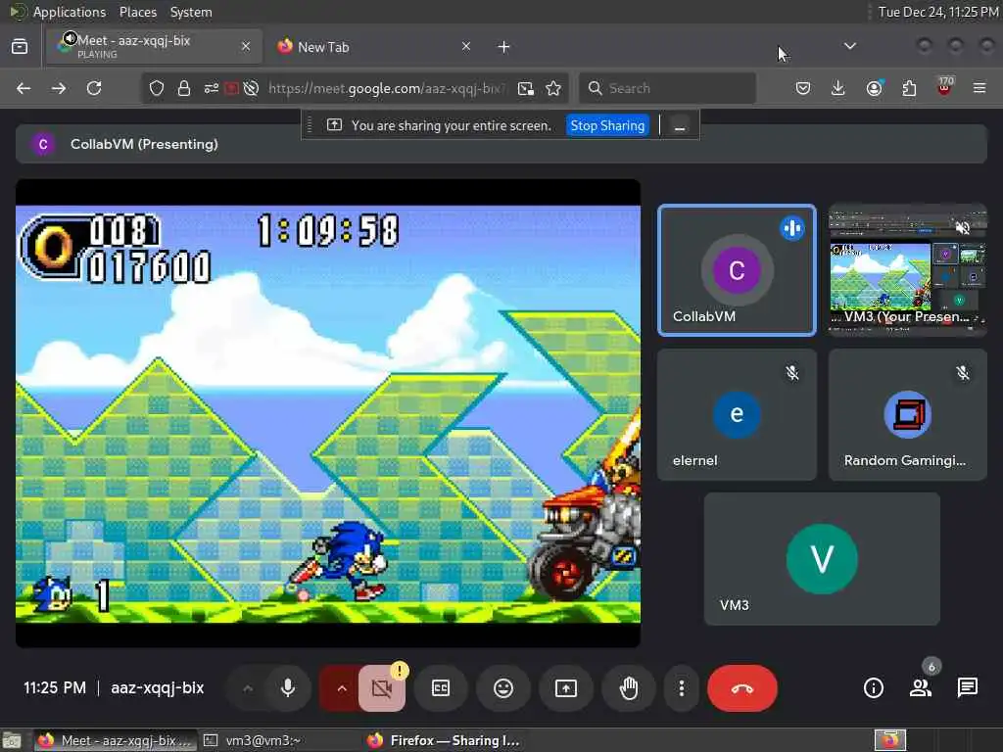Image resolution: width=1003 pixels, height=752 pixels.
Task: Select Meet aaz-xqqj-bix window in taskbar
Action: (x=117, y=740)
